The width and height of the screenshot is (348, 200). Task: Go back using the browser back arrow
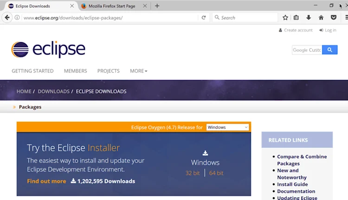(7, 18)
